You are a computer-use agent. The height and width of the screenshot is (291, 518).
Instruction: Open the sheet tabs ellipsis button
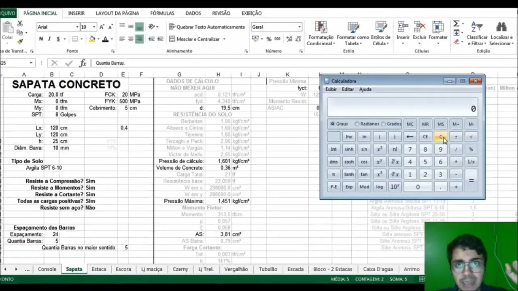(x=27, y=269)
